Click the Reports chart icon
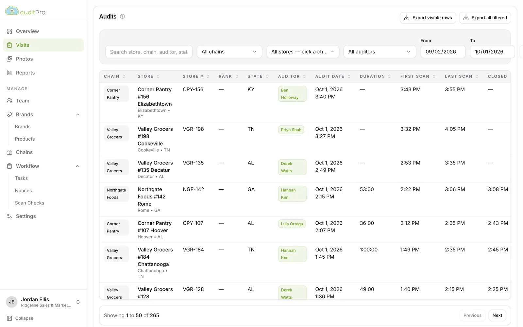Screen dimensions: 523x327 [x=9, y=73]
